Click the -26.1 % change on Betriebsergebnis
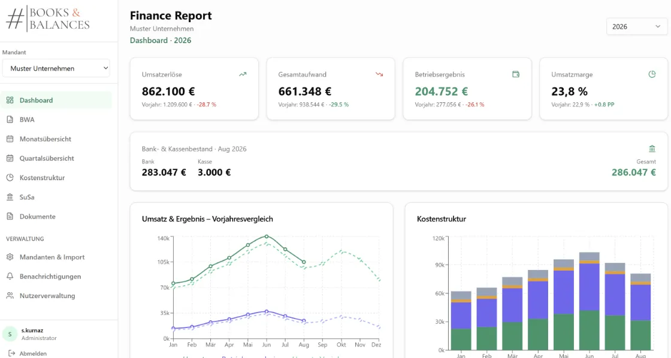 pos(475,104)
